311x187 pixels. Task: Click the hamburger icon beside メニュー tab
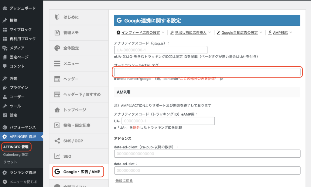point(57,64)
